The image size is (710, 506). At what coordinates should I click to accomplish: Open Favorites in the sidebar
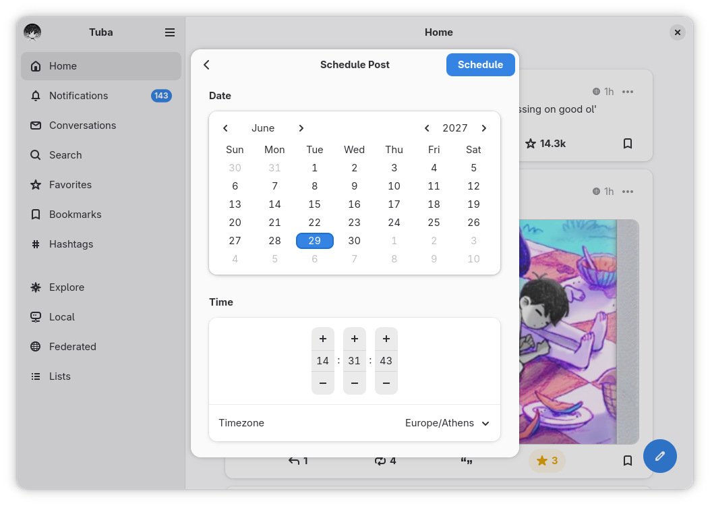point(101,185)
